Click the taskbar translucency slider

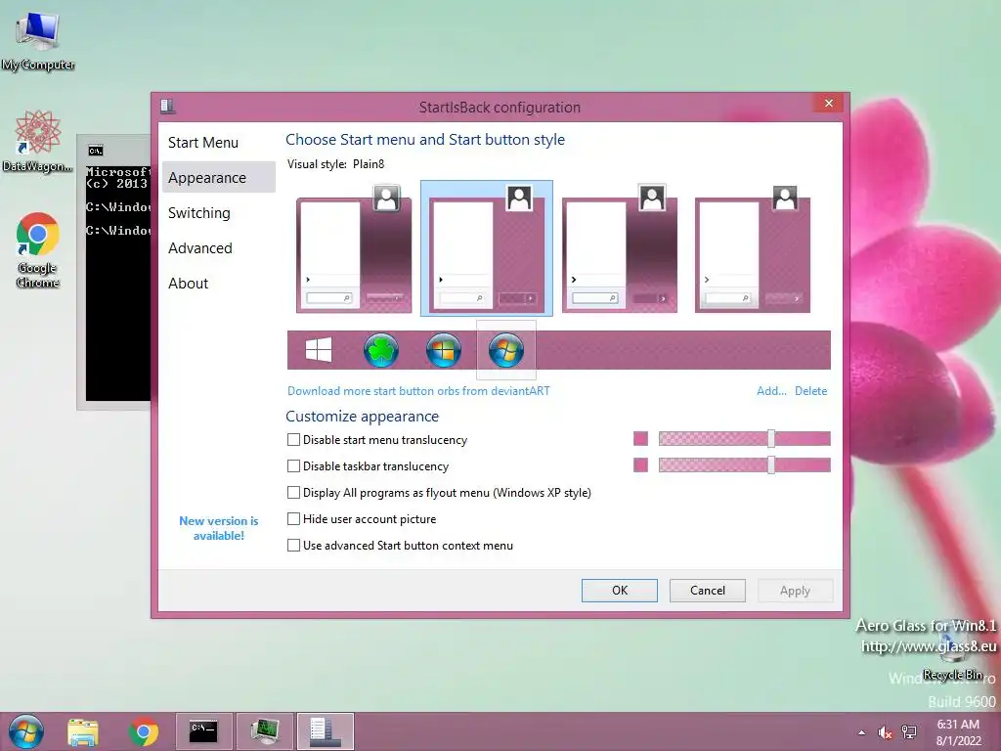(744, 464)
